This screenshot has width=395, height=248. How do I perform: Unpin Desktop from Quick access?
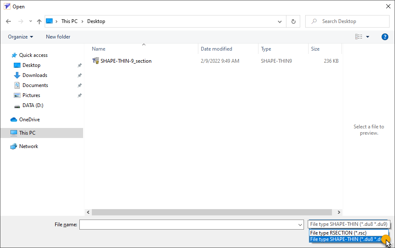[79, 65]
